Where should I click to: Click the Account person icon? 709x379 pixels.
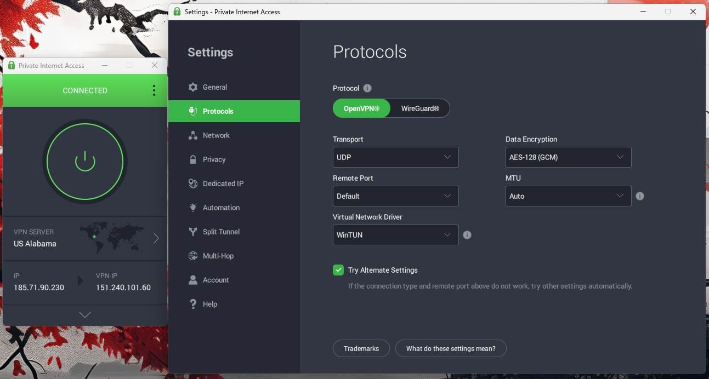(192, 280)
